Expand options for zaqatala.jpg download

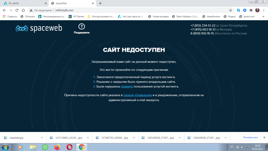pyautogui.click(x=42, y=138)
